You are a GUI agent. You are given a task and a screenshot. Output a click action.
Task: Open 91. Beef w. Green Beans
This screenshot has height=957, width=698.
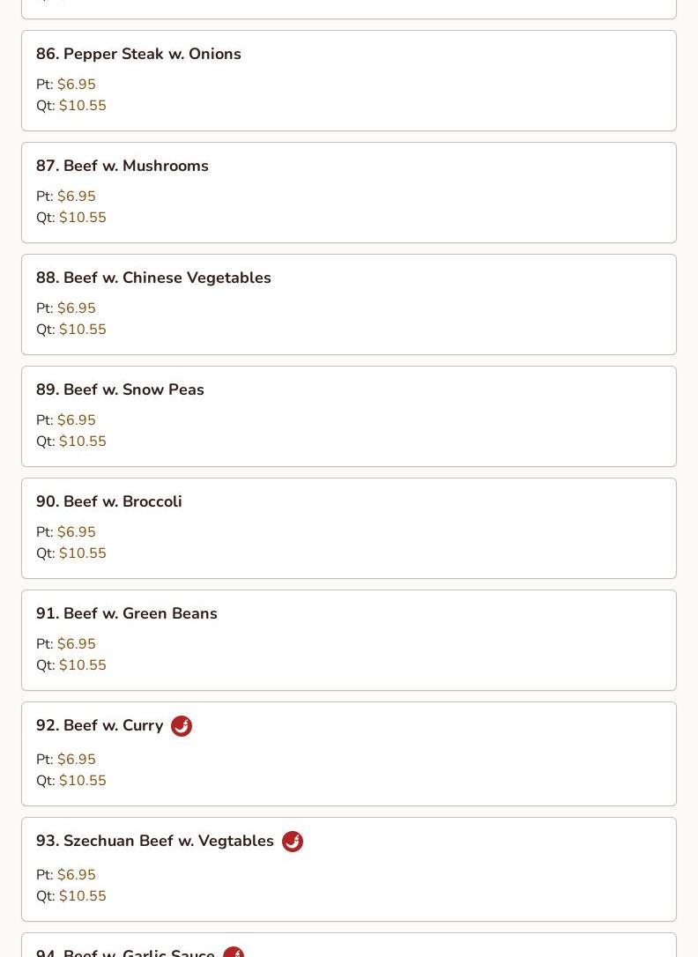coord(127,613)
